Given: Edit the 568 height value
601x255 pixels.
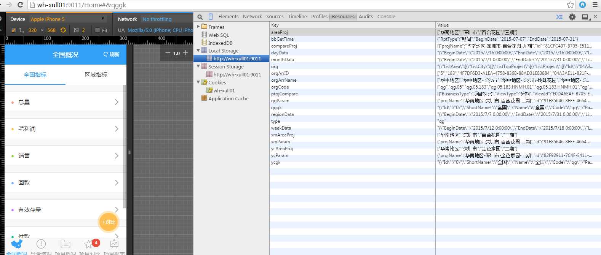Looking at the screenshot, I should 51,30.
